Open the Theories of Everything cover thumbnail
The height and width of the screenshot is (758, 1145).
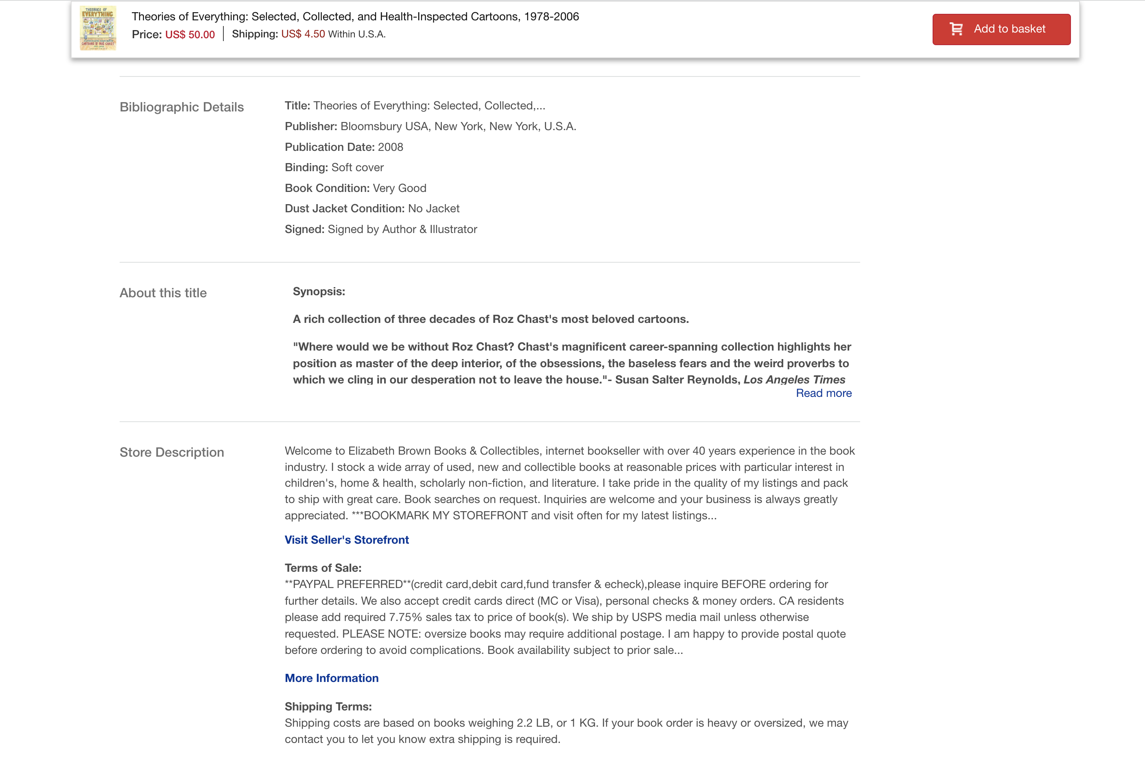pos(98,28)
